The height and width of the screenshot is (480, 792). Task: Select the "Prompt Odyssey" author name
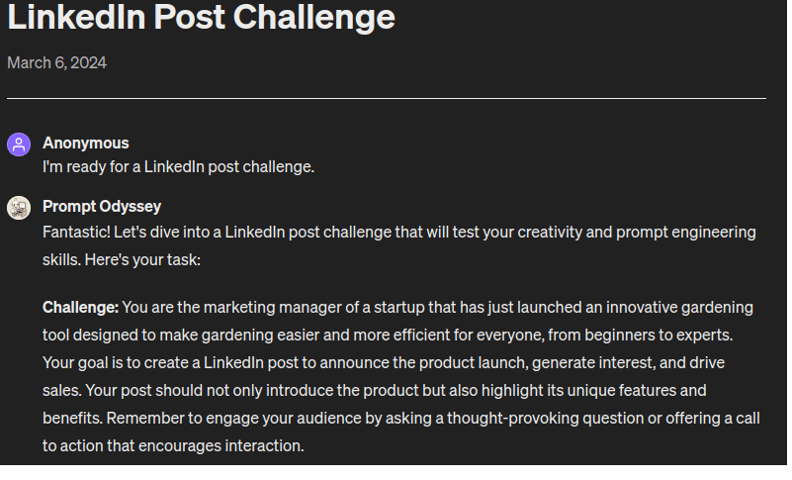click(x=101, y=206)
